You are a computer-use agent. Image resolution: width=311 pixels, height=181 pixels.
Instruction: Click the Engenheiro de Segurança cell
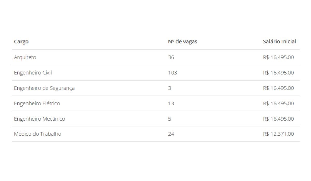pyautogui.click(x=44, y=88)
